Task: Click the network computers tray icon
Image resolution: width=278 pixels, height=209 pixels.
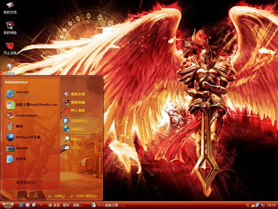Action: (257, 205)
